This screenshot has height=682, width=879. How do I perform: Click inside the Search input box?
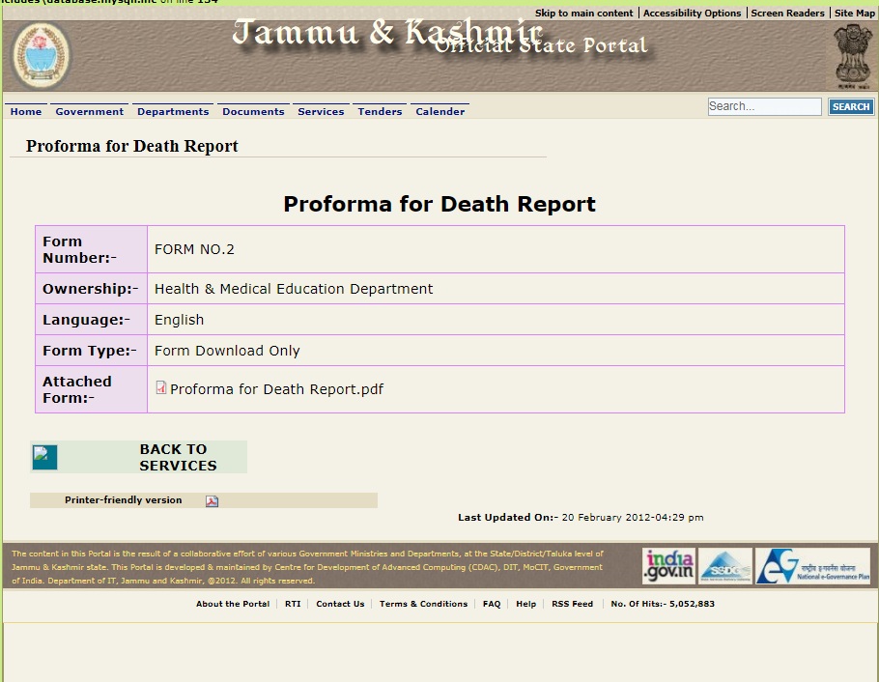click(x=763, y=106)
